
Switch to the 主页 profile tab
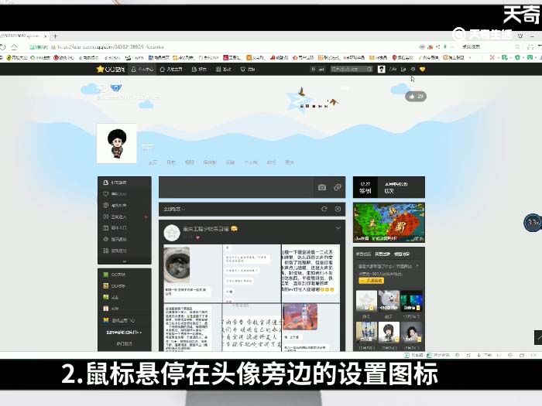tap(153, 162)
